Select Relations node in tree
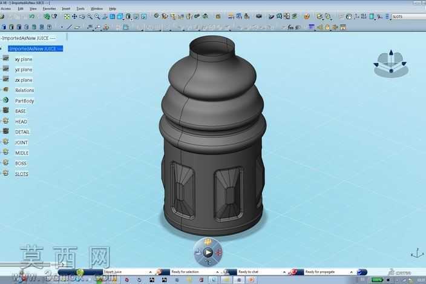The width and height of the screenshot is (426, 284). click(x=24, y=90)
